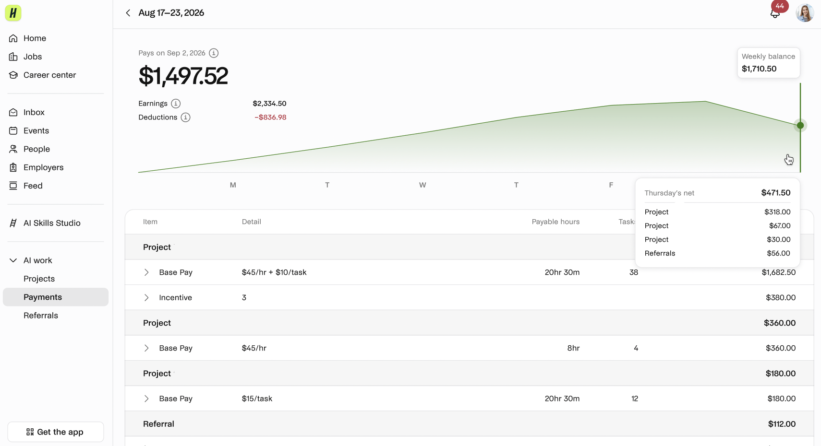Expand the $1,682.50 Base Pay row
821x446 pixels.
[x=146, y=272]
